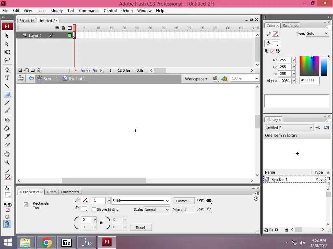The height and width of the screenshot is (249, 333).
Task: Click the brightness slider in Color panel
Action: [324, 66]
